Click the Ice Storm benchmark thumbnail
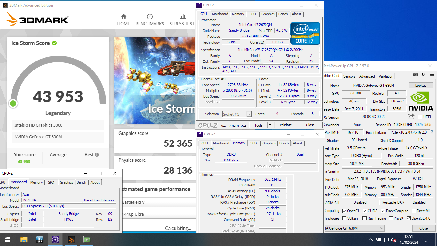The width and height of the screenshot is (437, 246). 155,80
